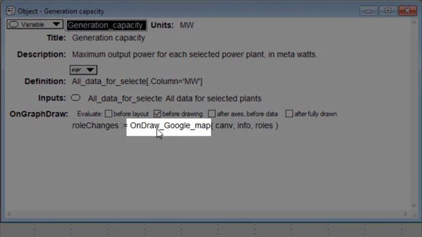The height and width of the screenshot is (237, 422).
Task: Close the Object - Generation capacity window
Action: point(407,11)
